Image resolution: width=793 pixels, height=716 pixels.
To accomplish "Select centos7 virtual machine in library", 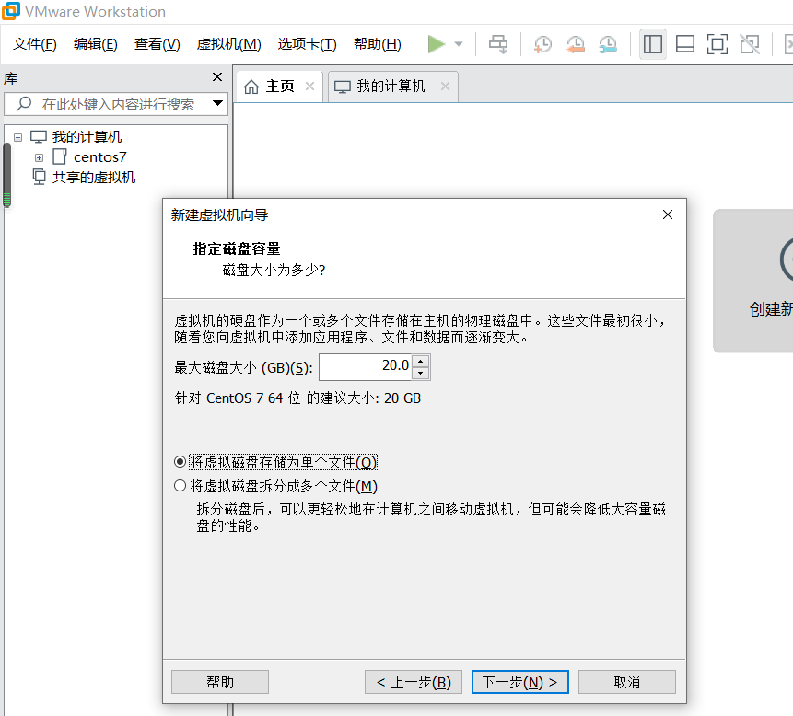I will click(100, 157).
